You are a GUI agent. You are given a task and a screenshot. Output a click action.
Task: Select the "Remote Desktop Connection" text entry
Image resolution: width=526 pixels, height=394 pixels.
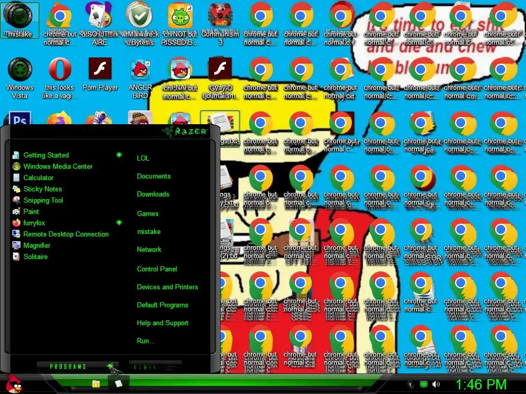(66, 234)
